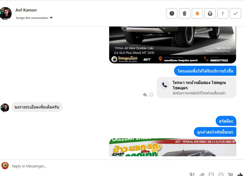This screenshot has width=244, height=176.
Task: Click the blue Thai message below the Triton image
Action: 205,71
